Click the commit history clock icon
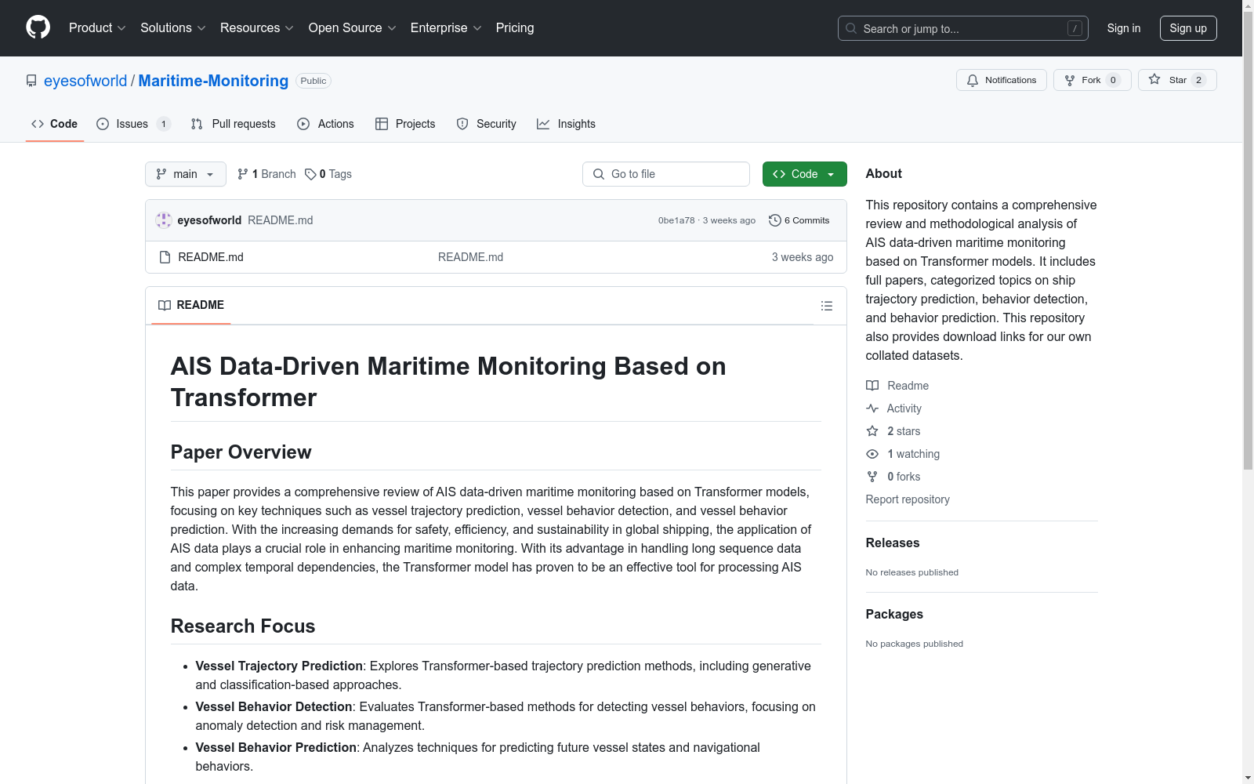1254x784 pixels. [775, 220]
